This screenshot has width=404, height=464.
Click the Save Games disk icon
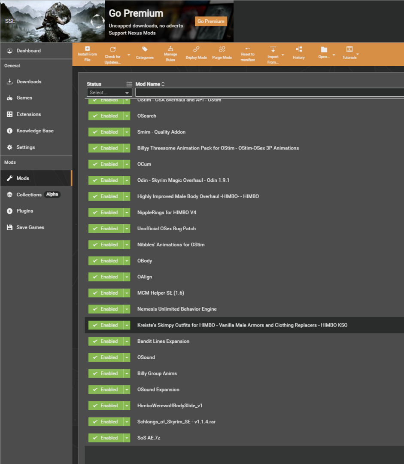click(10, 227)
